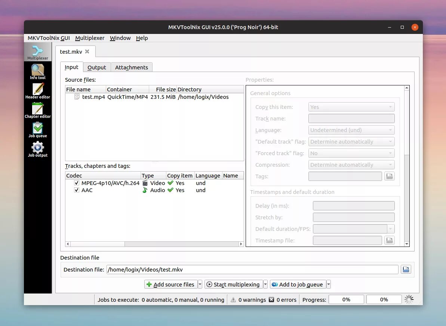Switch to the Attachments tab
The height and width of the screenshot is (326, 446).
[132, 68]
